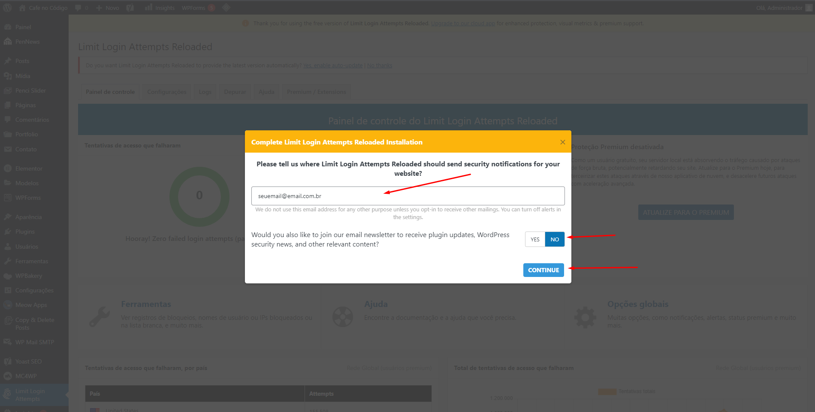Switch to the Premium / Extensions tab
This screenshot has height=412, width=815.
click(x=317, y=92)
